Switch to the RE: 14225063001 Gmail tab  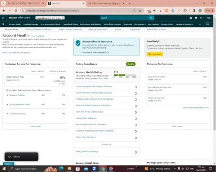coord(26,3)
